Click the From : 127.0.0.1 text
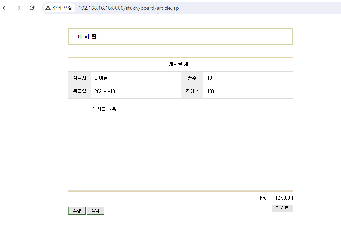The image size is (341, 230). (276, 198)
